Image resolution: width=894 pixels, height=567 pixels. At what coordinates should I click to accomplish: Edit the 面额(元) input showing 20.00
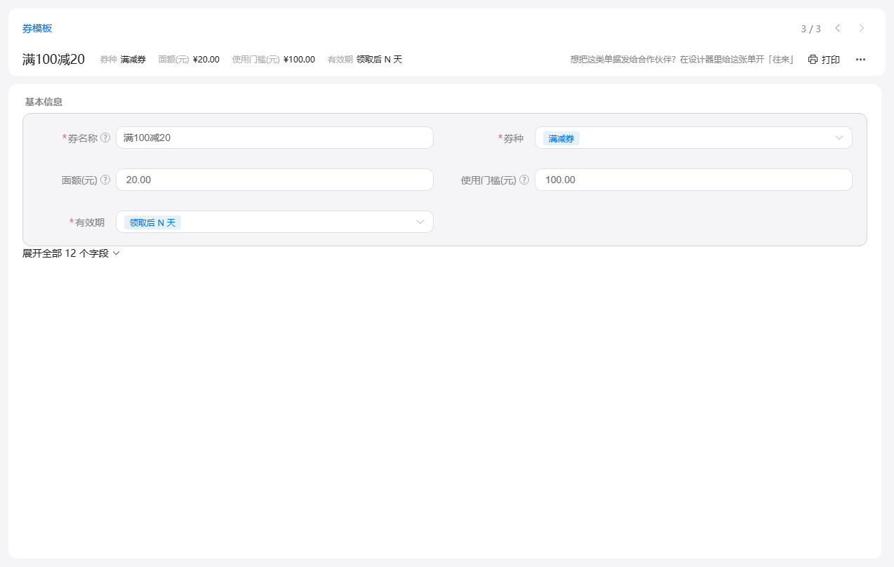point(274,180)
